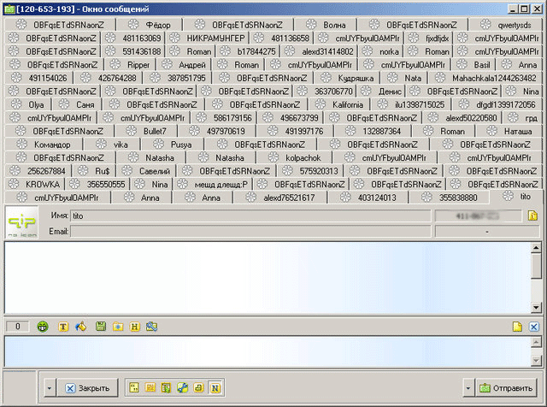Click the yellow note page icon
This screenshot has width=547, height=407.
coord(517,327)
